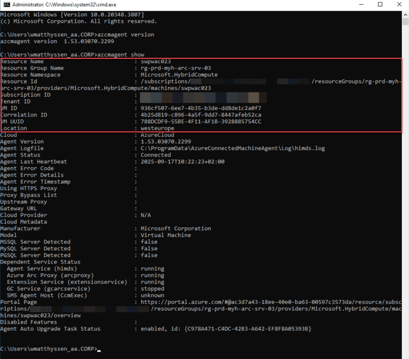409x359 pixels.
Task: Click the Agent Last Heartbeat timestamp
Action: (183, 162)
